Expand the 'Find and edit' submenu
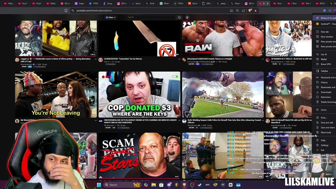Screen dimensions: 336x189 click(324, 123)
